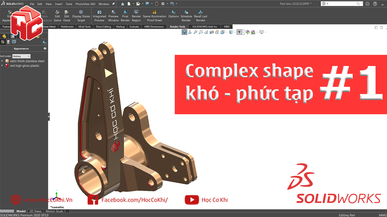Expand red high gloss plastic appearance
This screenshot has width=387, height=217.
2,66
